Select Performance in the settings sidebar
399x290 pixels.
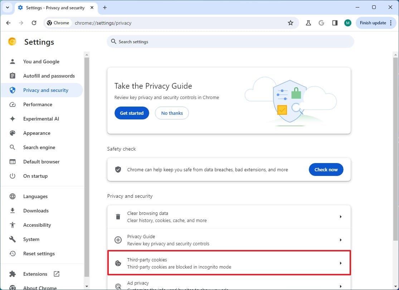(38, 104)
